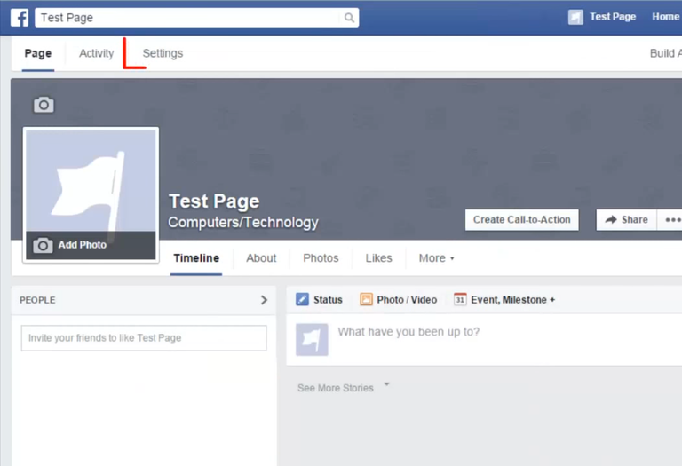The image size is (682, 466).
Task: Click the Add Photo camera icon
Action: [43, 245]
